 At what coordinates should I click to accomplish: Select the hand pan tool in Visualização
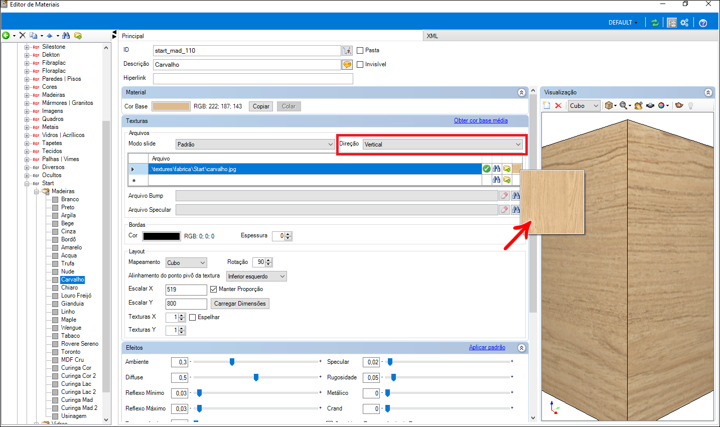click(638, 105)
